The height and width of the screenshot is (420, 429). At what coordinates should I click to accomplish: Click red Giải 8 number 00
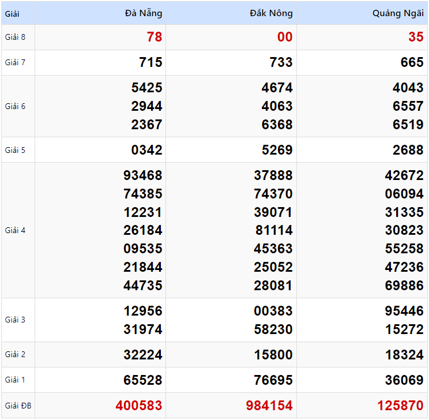coord(285,37)
